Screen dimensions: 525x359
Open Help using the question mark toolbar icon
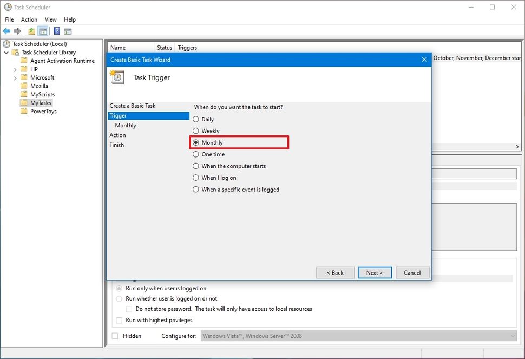[56, 31]
